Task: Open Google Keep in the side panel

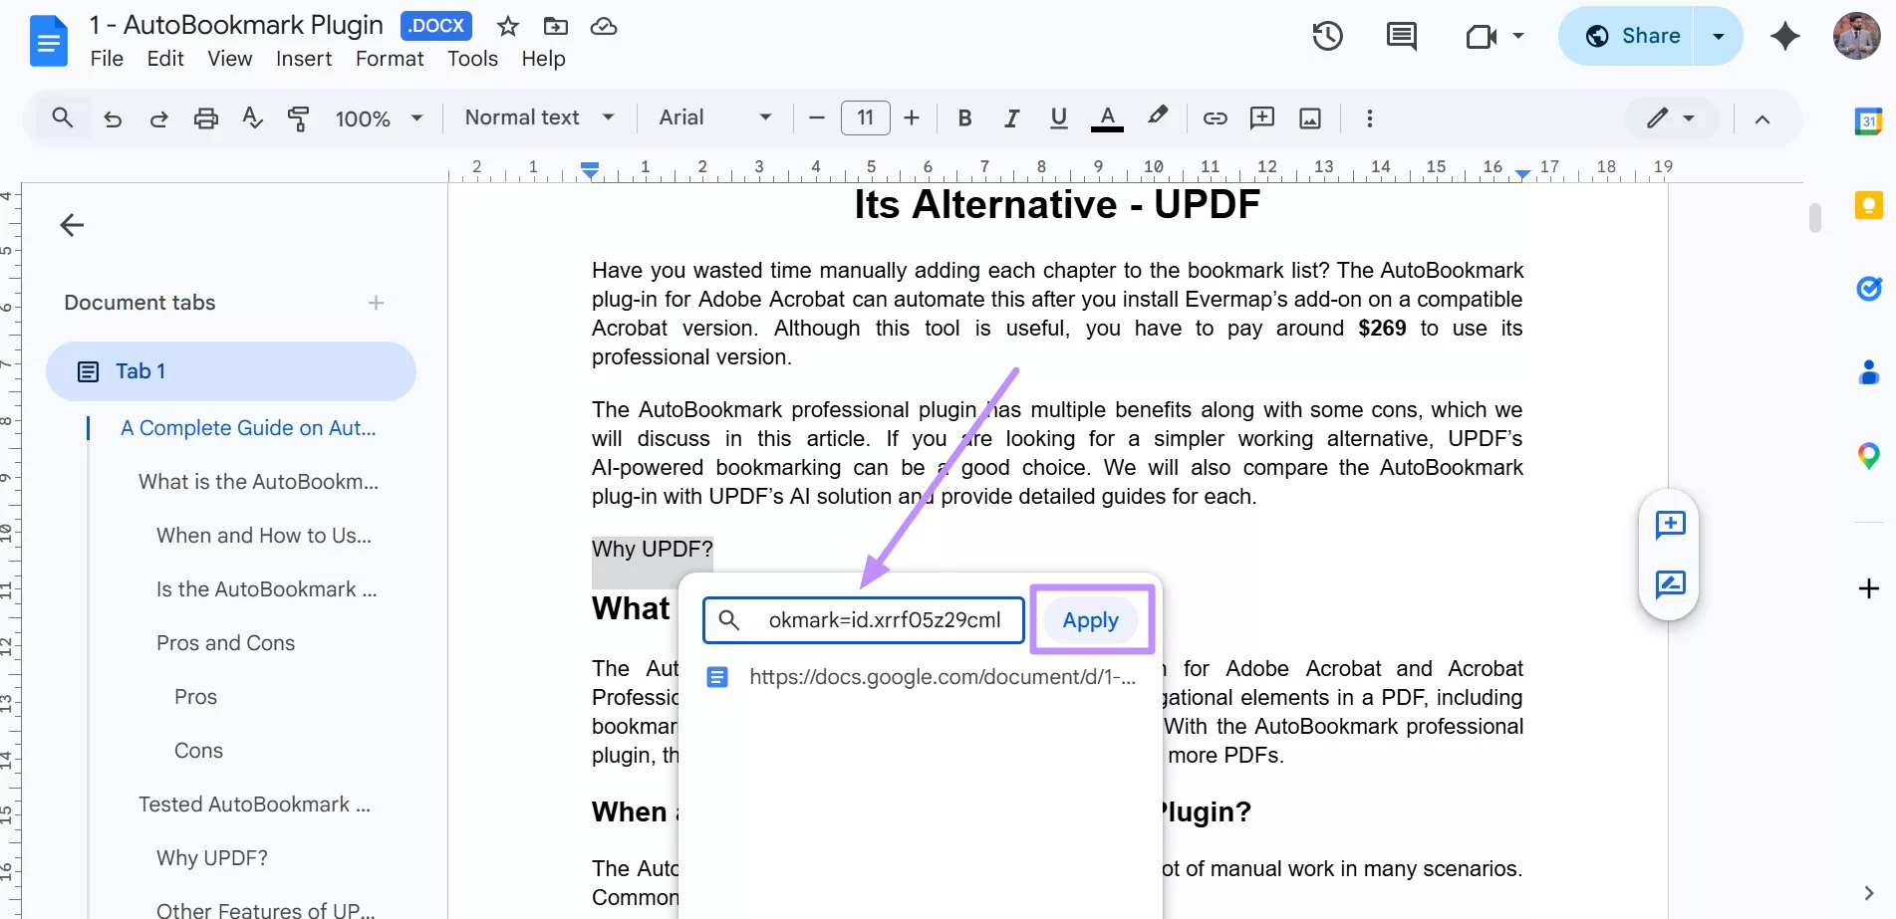Action: click(1868, 204)
